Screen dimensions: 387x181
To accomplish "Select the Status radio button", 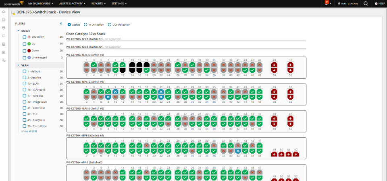I will point(69,24).
